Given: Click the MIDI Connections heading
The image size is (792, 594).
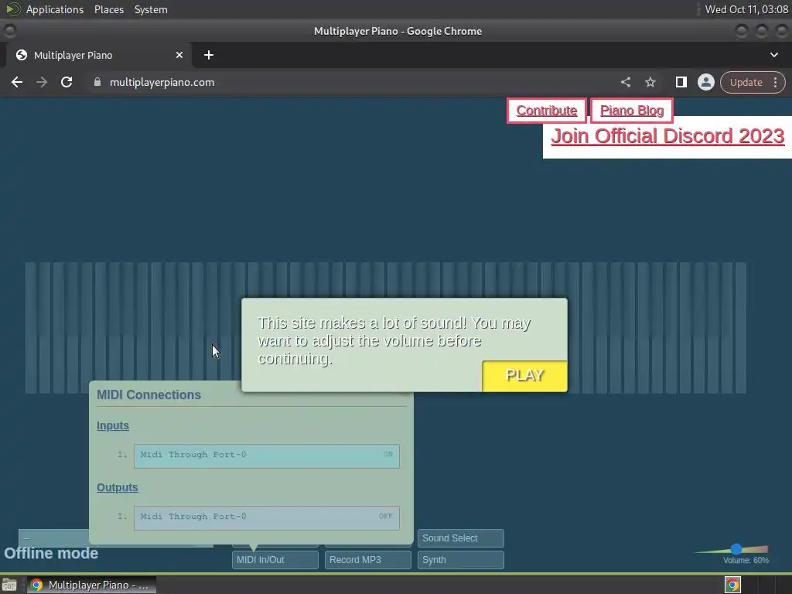Looking at the screenshot, I should (148, 395).
